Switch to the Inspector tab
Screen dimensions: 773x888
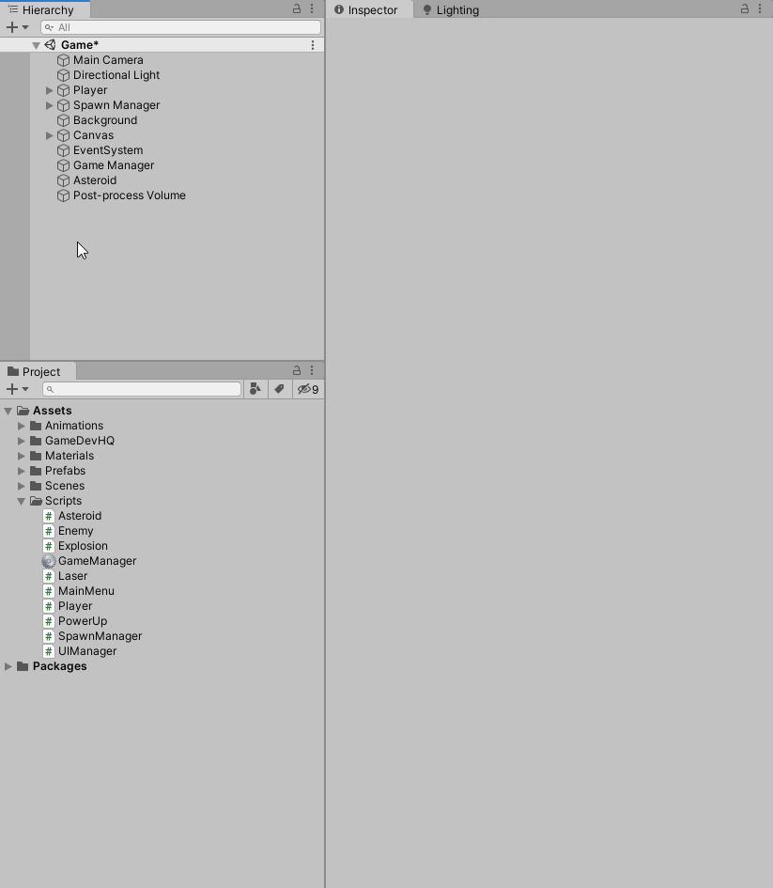pyautogui.click(x=371, y=9)
